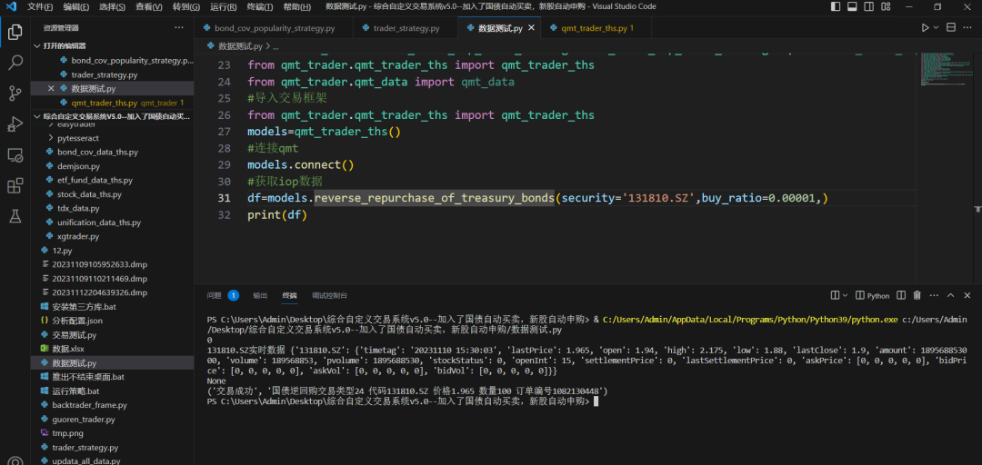
Task: Split the editor with split icon
Action: pyautogui.click(x=951, y=28)
